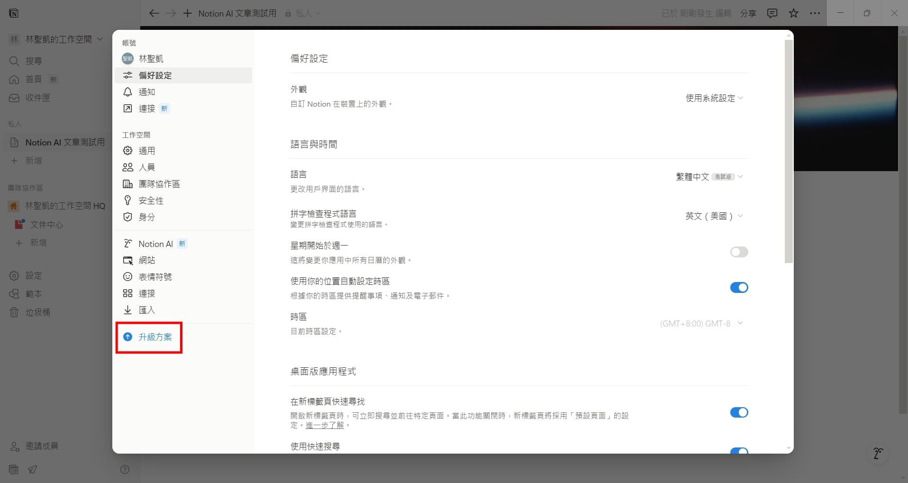The image size is (908, 483).
Task: Open the 繁體中文 language dropdown
Action: point(708,176)
